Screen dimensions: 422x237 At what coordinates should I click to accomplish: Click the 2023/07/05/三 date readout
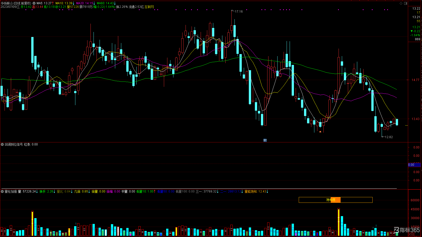(10, 7)
